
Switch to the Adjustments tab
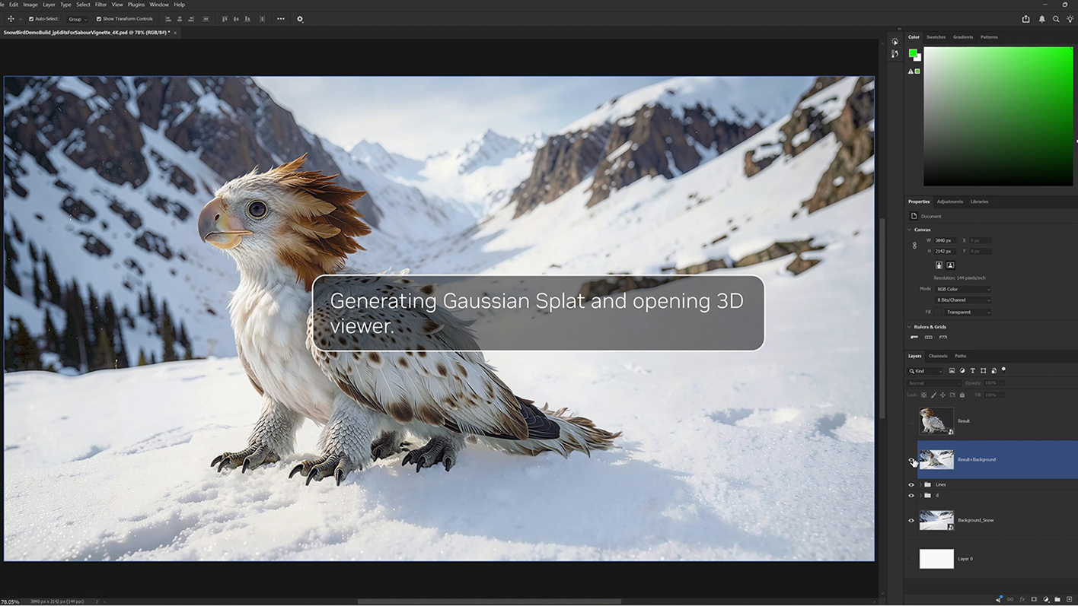949,201
